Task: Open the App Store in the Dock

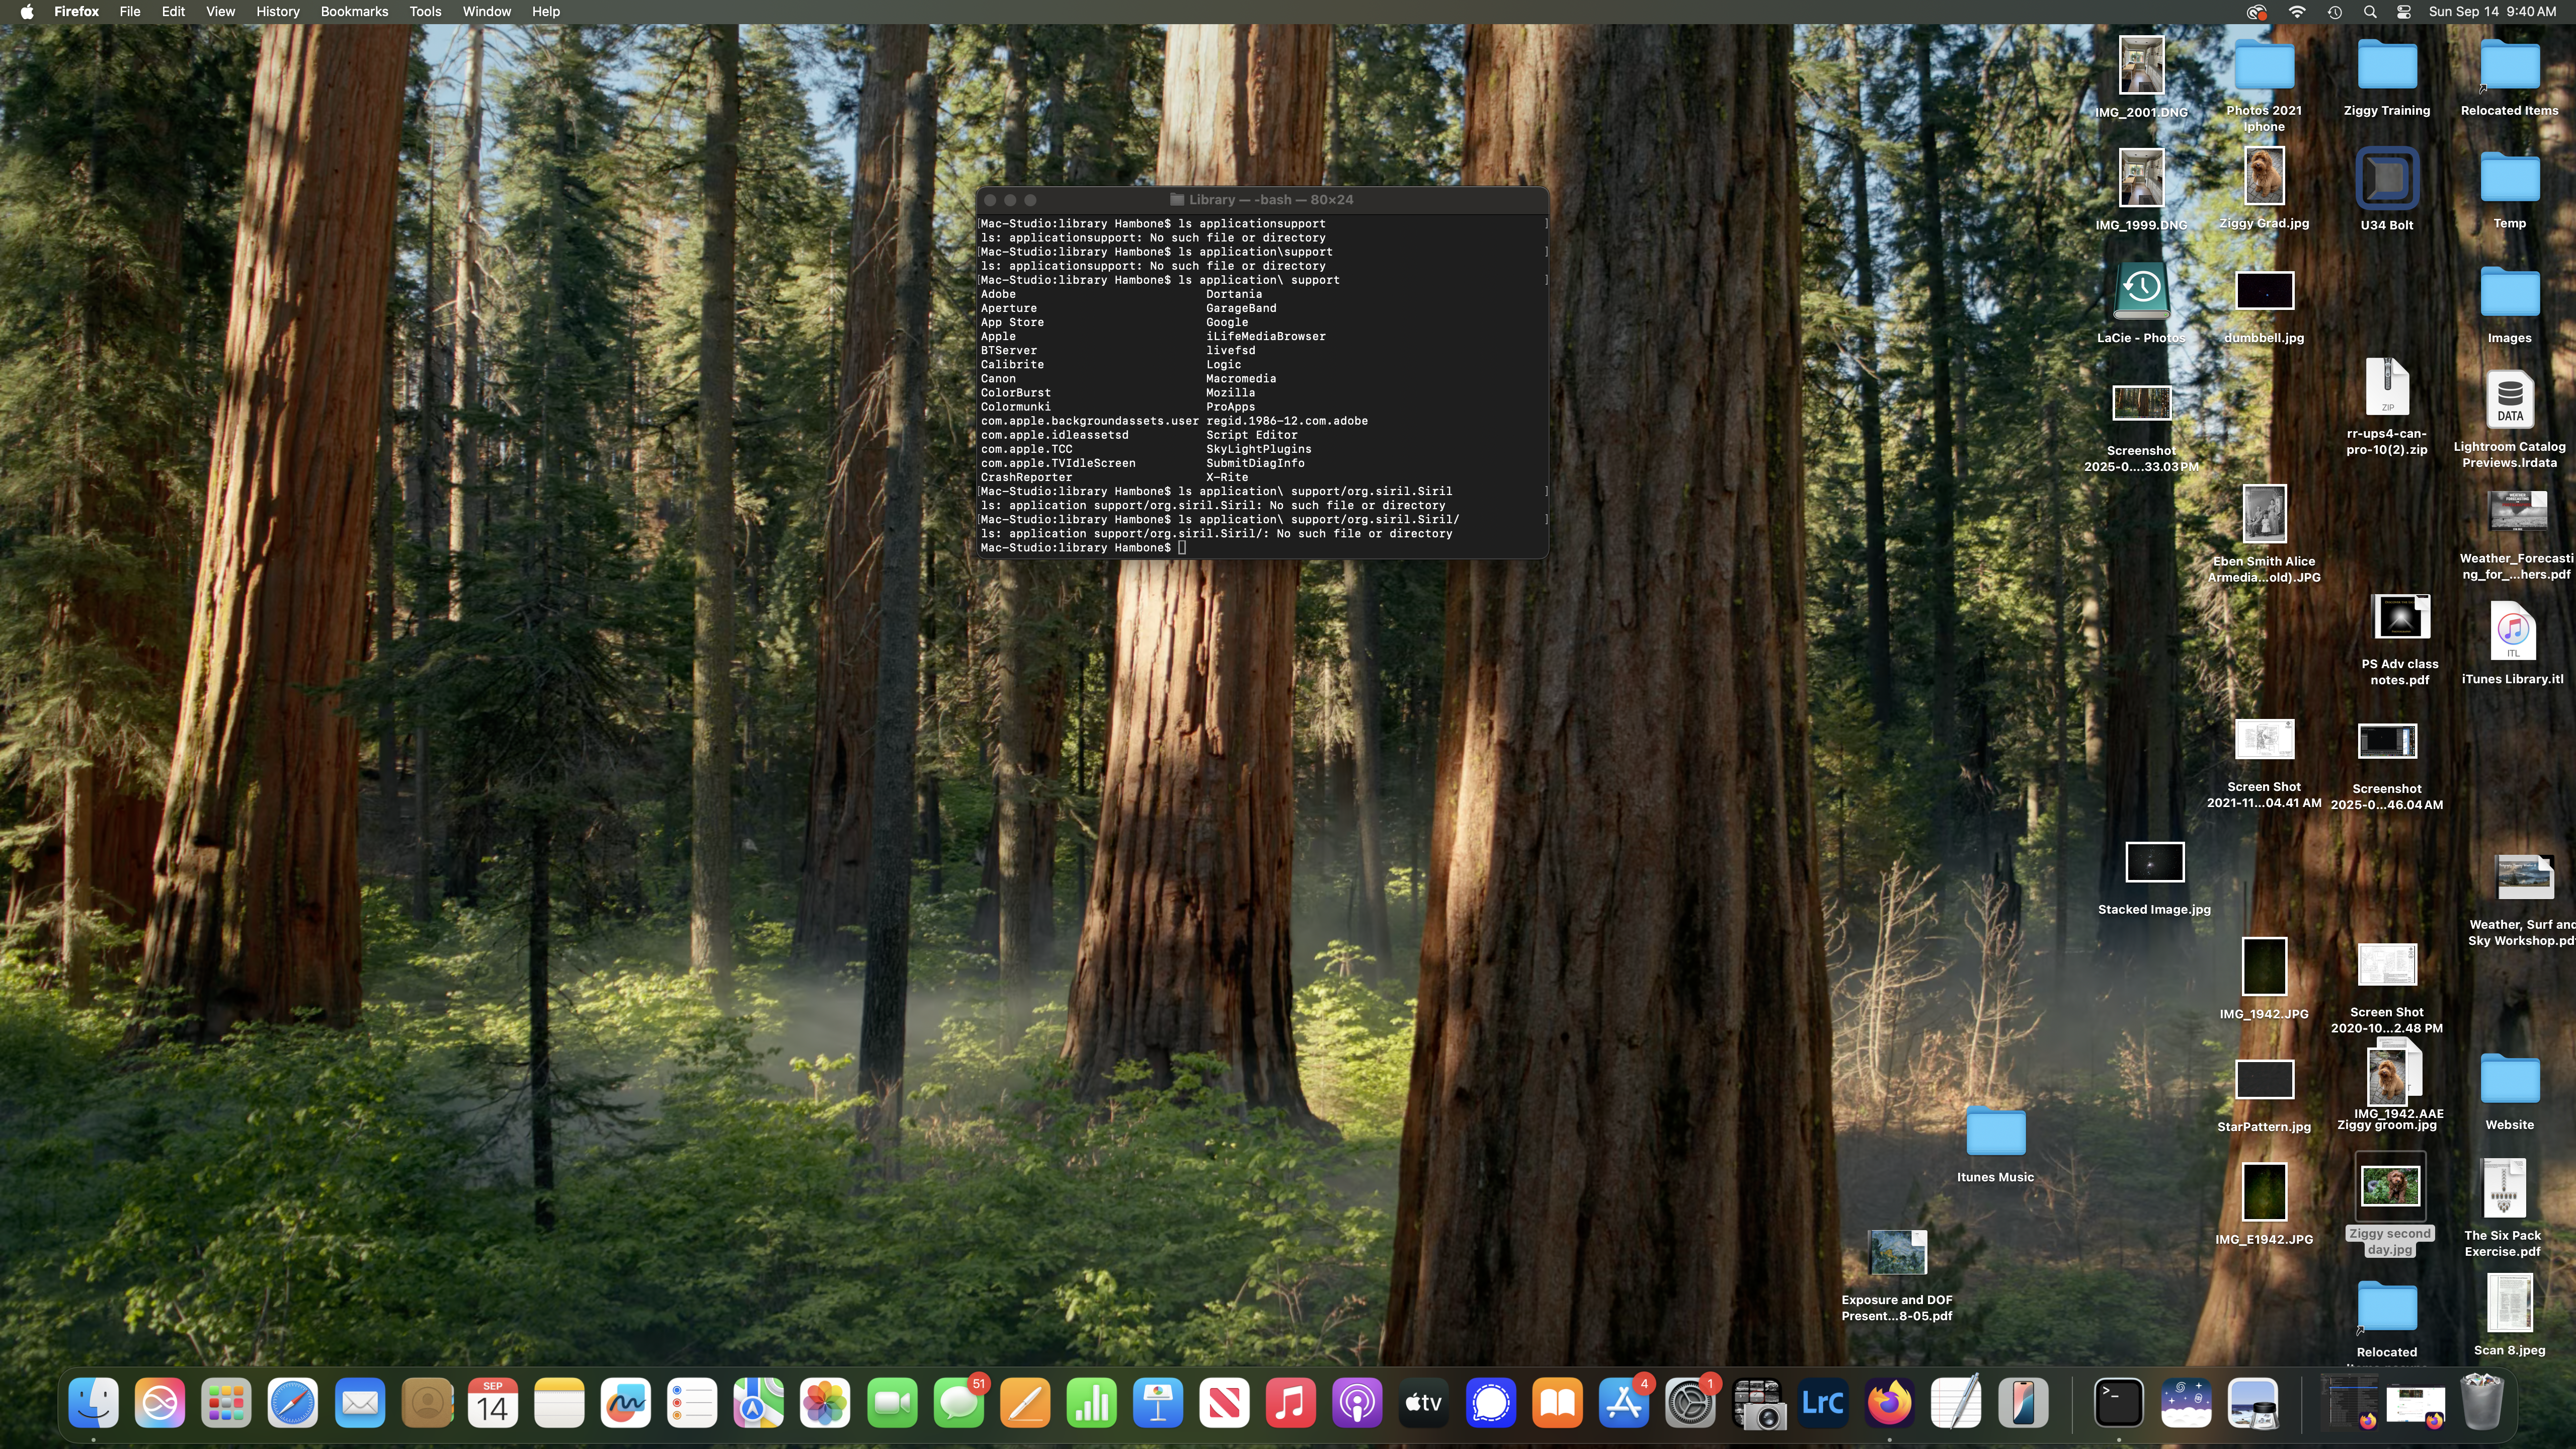Action: [x=1623, y=1403]
